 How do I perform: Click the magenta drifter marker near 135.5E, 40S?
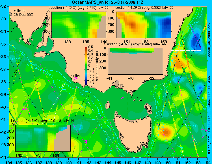(24, 109)
